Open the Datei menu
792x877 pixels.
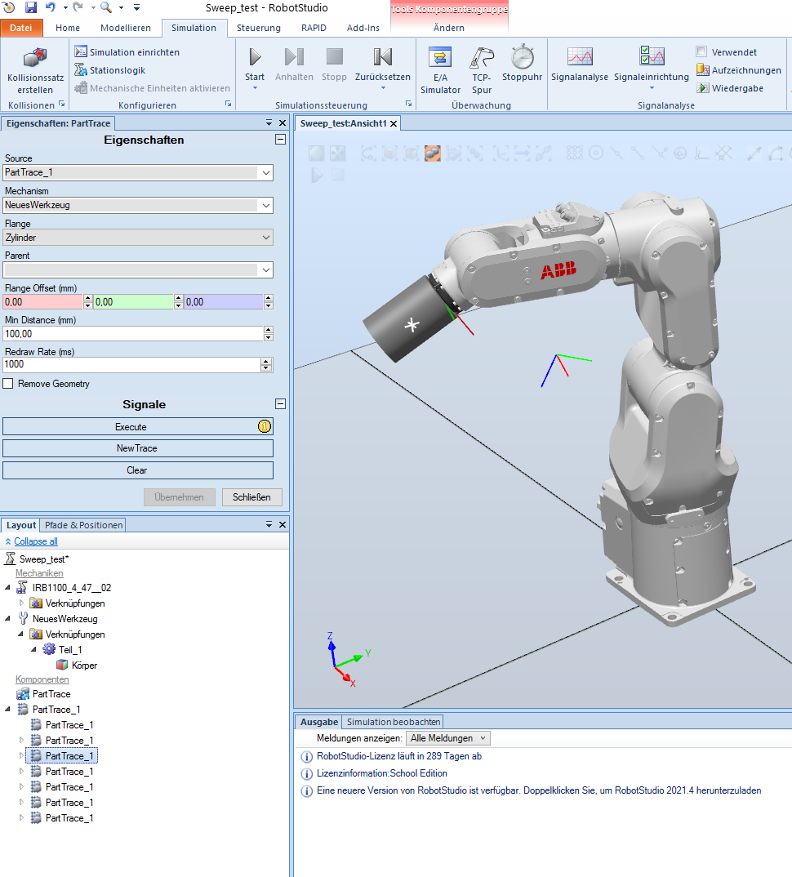[x=20, y=28]
